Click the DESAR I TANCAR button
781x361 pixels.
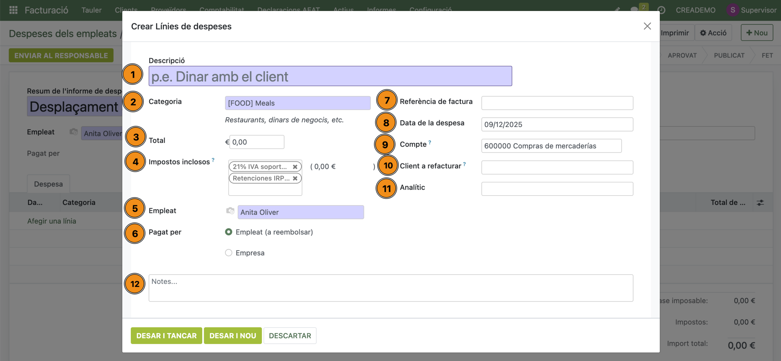(166, 335)
